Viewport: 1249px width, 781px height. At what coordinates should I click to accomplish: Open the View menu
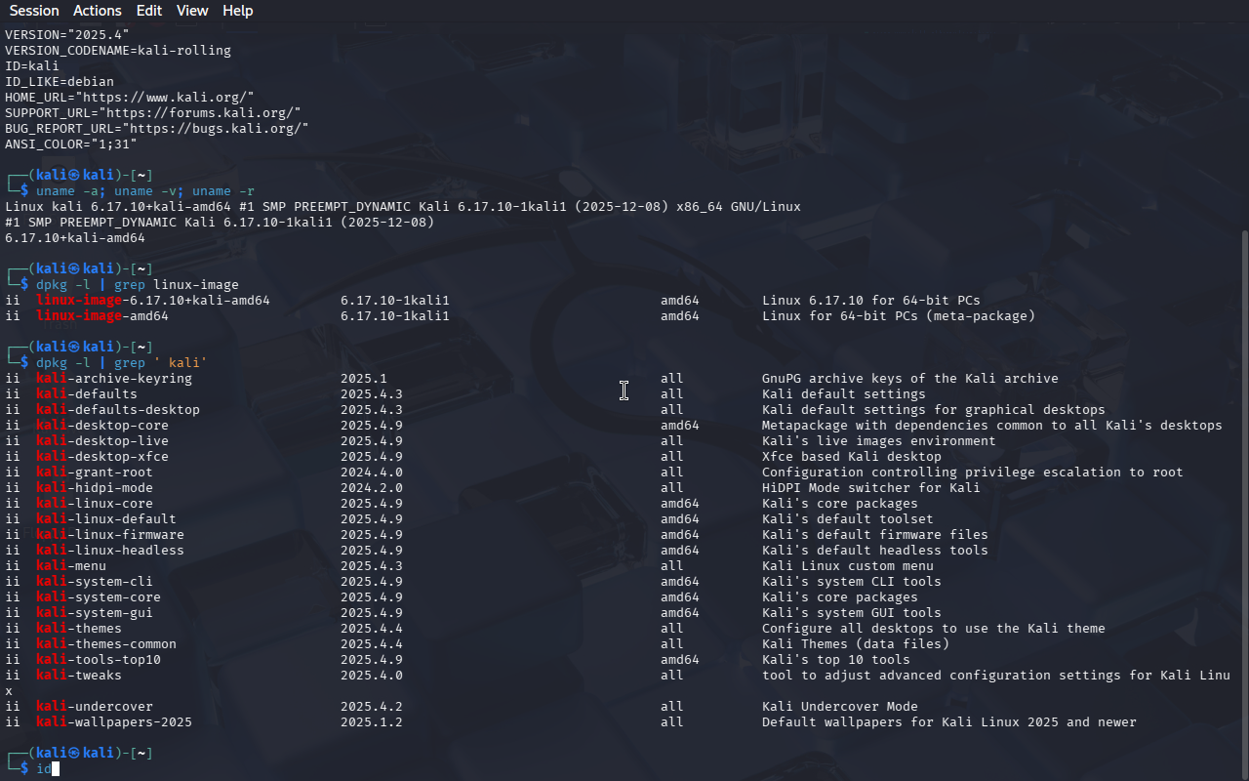pos(192,11)
